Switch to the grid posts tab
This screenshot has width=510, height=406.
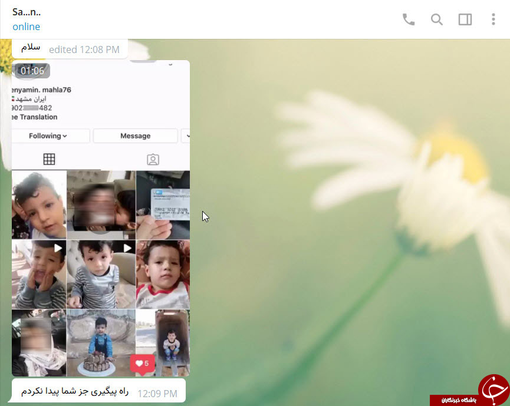pos(49,159)
